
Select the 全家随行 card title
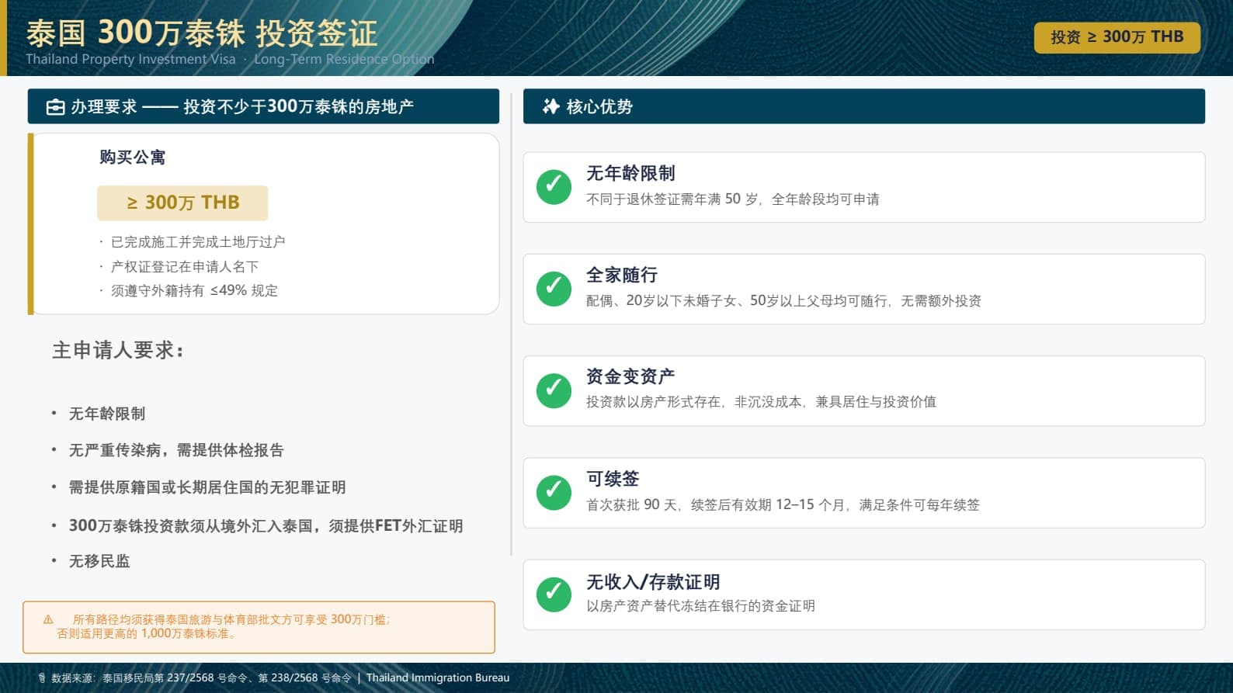click(622, 275)
